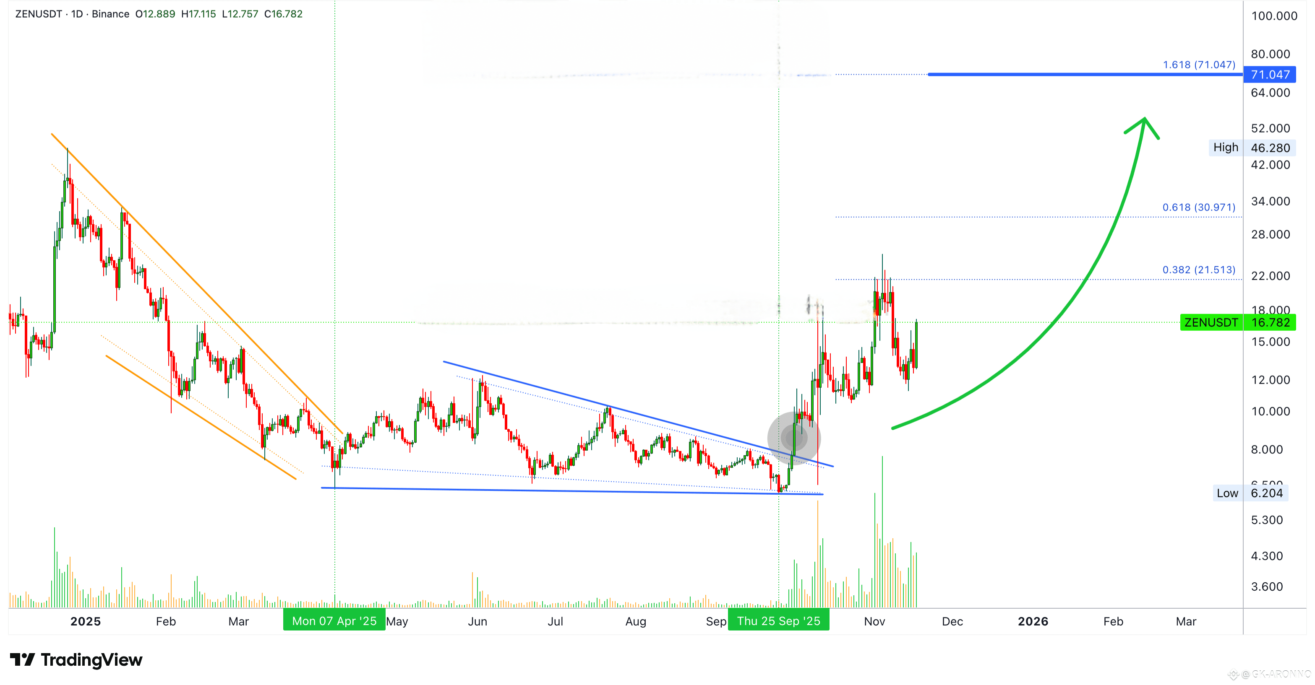Click the High 46.280 marker
Viewport: 1315px width, 685px height.
1251,148
